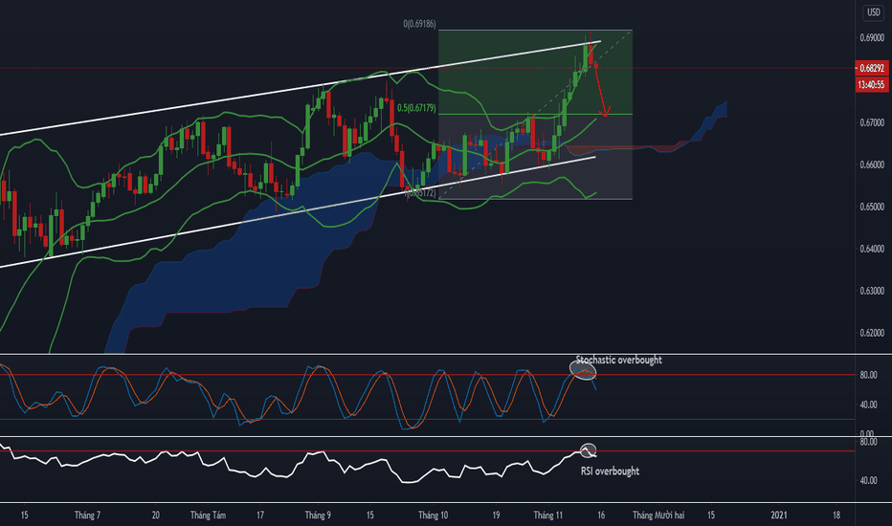Click the 0.65000 price axis label
Viewport: 892px width, 526px height.
872,207
